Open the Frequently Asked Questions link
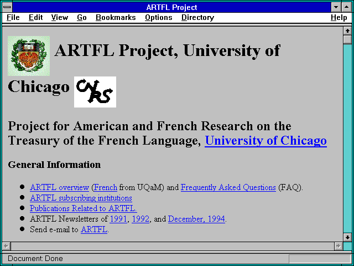The image size is (354, 266). [x=228, y=187]
